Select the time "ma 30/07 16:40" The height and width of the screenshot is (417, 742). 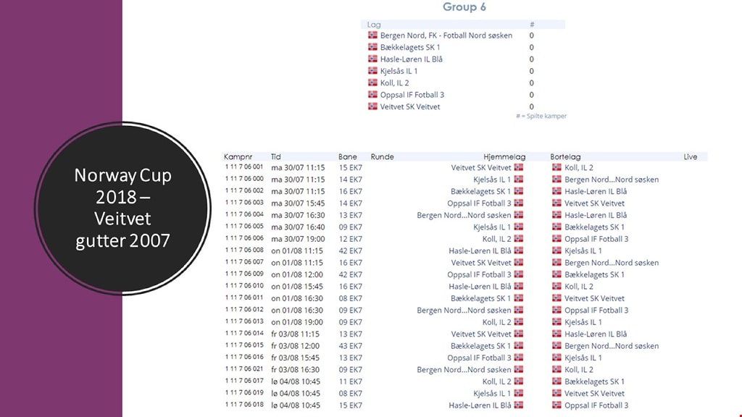coord(298,227)
